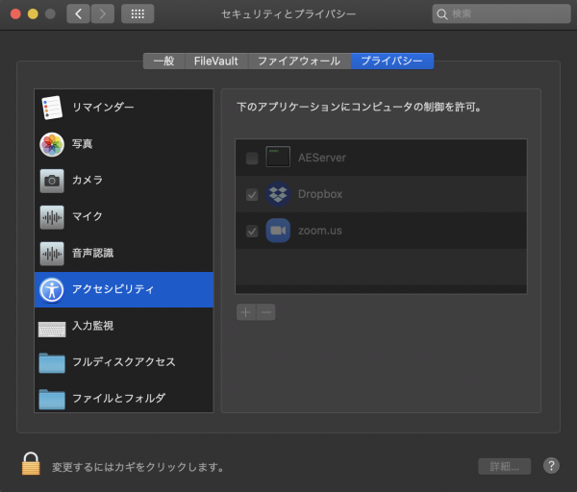Select the Photos (写真) icon
Viewport: 577px width, 492px height.
52,144
